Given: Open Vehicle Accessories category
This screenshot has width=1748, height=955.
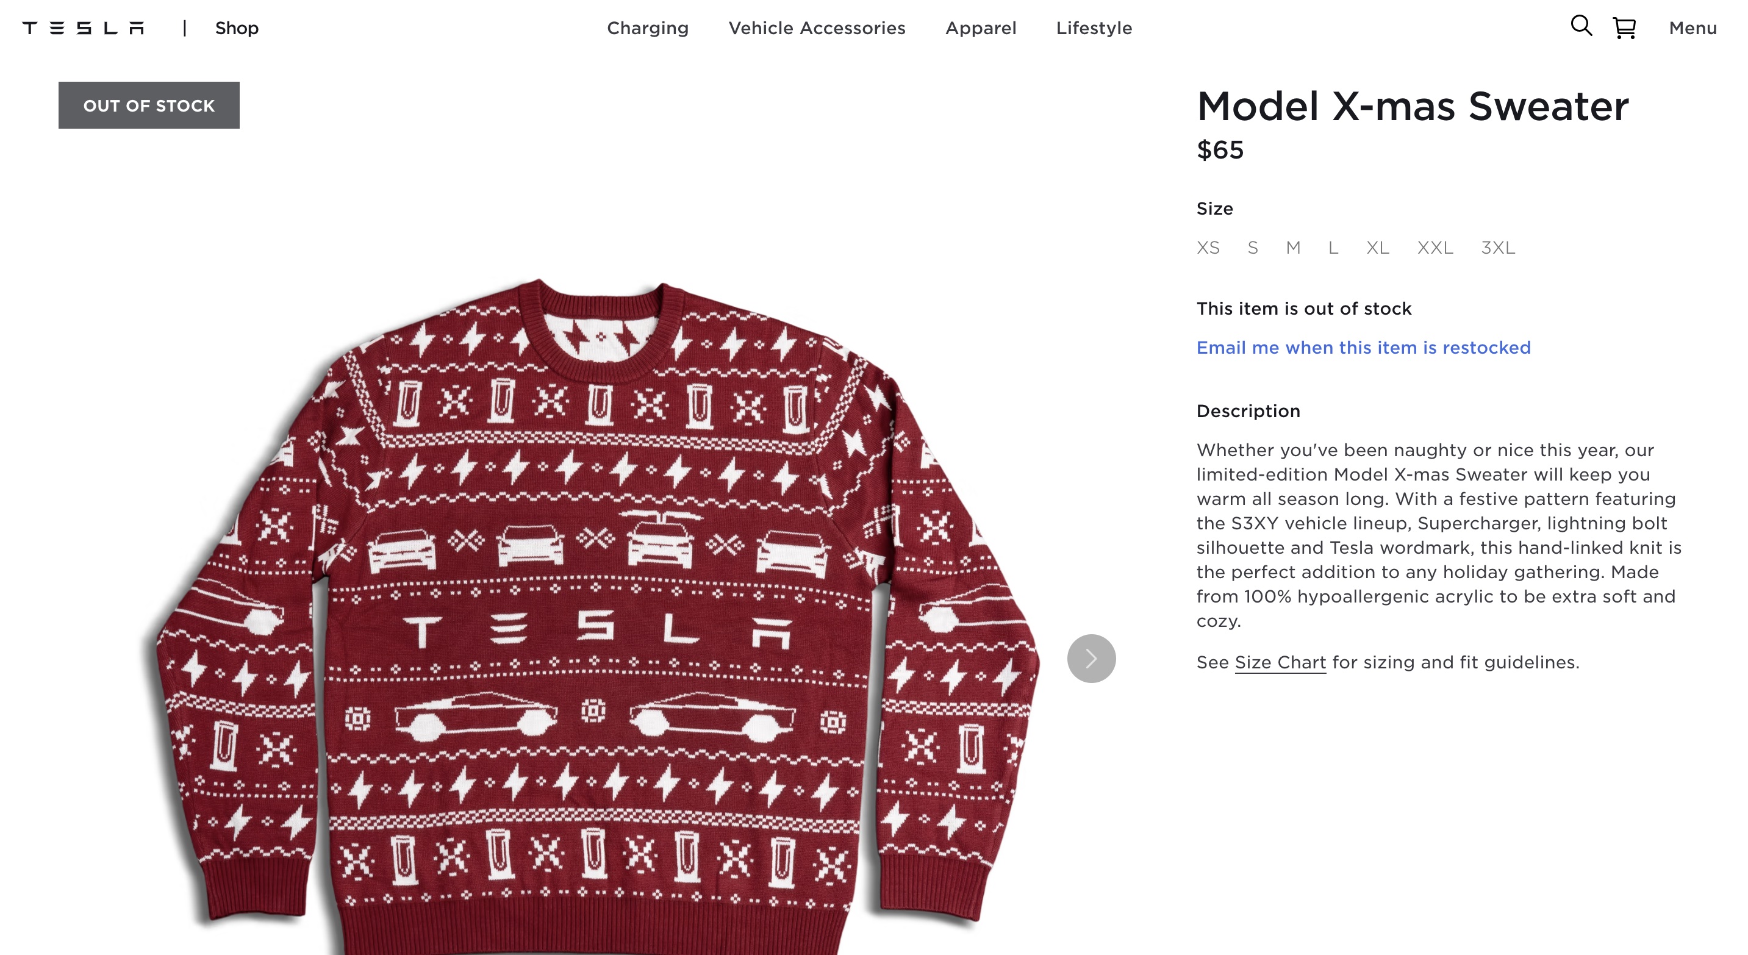Looking at the screenshot, I should tap(817, 28).
